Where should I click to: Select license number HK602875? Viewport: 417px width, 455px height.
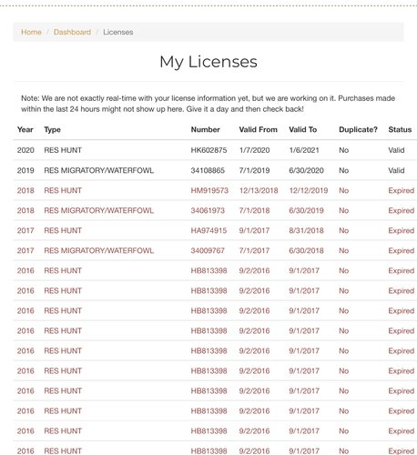[x=208, y=150]
